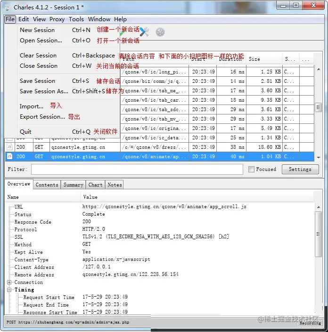Switch to the Chart tab
Viewport: 328px width, 332px height.
[95, 185]
